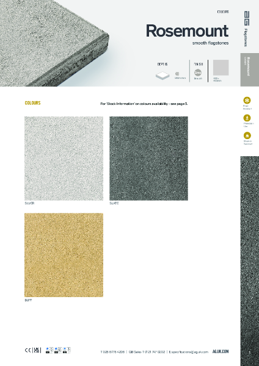The image size is (259, 366).
Task: Click the 40 millimetre depth slab icon
Action: 162,76
